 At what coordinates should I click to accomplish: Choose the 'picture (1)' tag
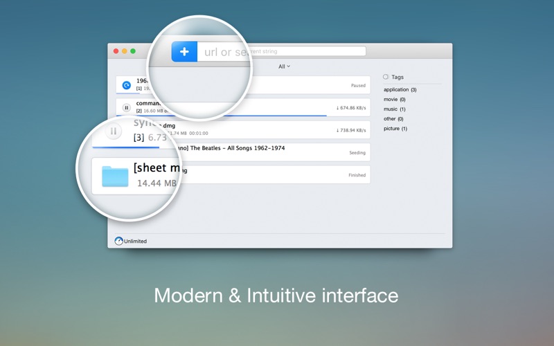395,129
